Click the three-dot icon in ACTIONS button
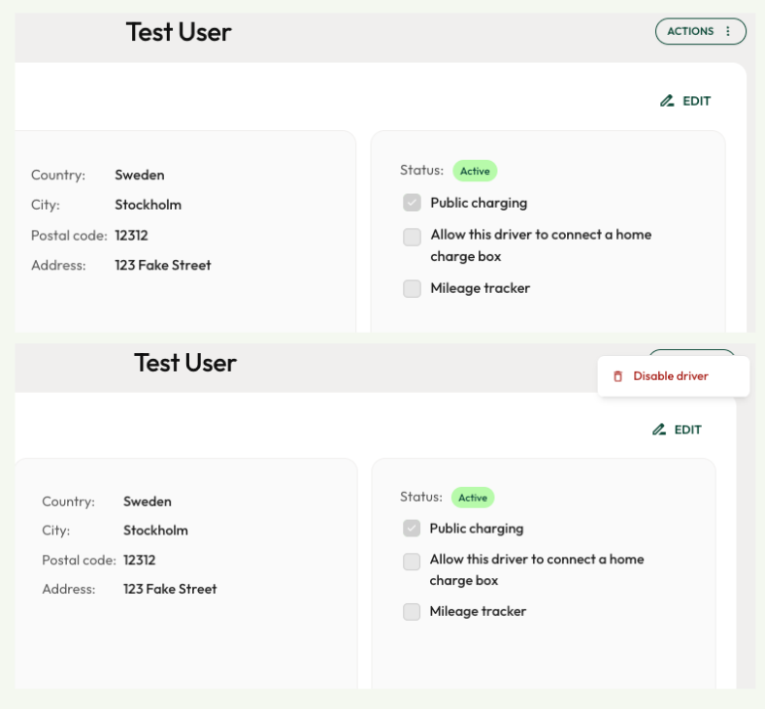The height and width of the screenshot is (709, 765). pos(728,31)
